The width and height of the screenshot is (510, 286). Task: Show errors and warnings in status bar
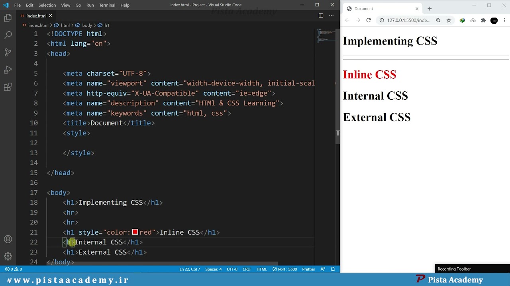pyautogui.click(x=14, y=269)
